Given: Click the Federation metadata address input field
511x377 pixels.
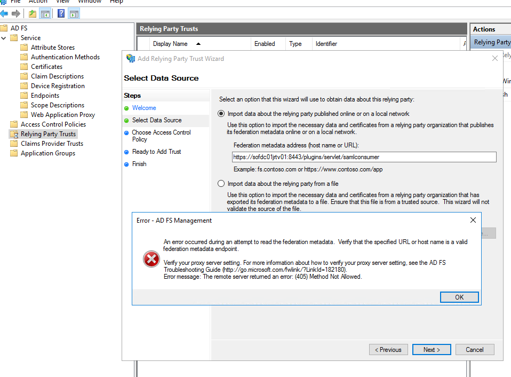Looking at the screenshot, I should [364, 157].
